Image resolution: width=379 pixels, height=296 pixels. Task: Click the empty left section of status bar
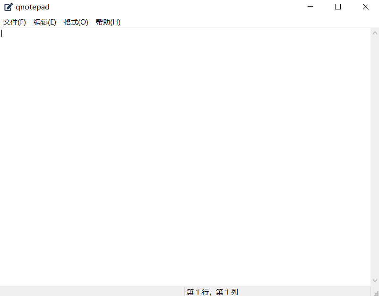(90, 292)
